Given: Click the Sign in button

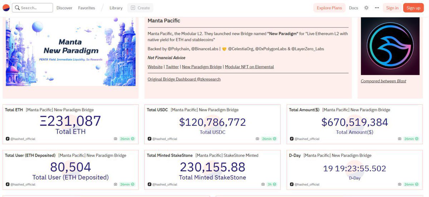Looking at the screenshot, I should point(392,8).
